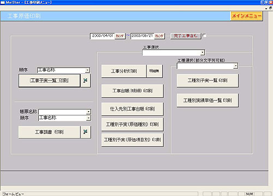Click the Excel icon beside 工事予実一覧 印刷
Screen dimensions: 273x196
(x=85, y=81)
